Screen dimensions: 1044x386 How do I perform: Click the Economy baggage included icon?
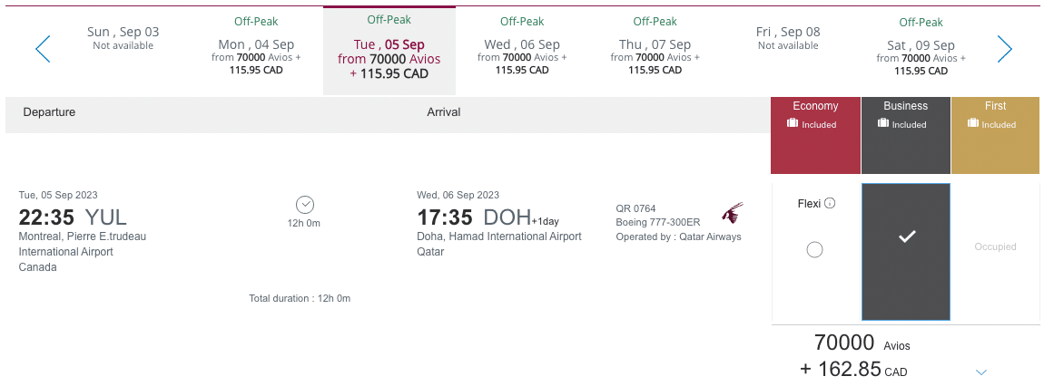tap(793, 124)
